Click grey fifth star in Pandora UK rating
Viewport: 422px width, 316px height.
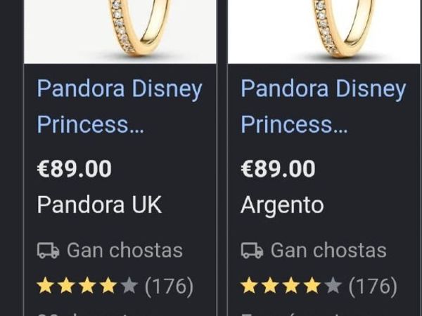[129, 285]
